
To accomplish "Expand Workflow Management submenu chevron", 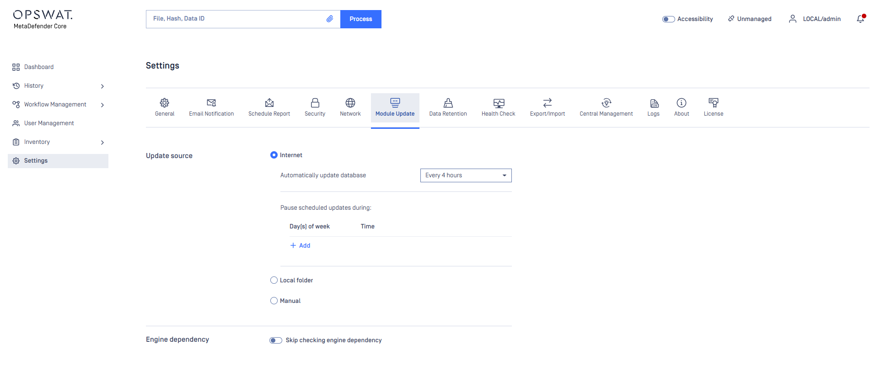I will 102,105.
